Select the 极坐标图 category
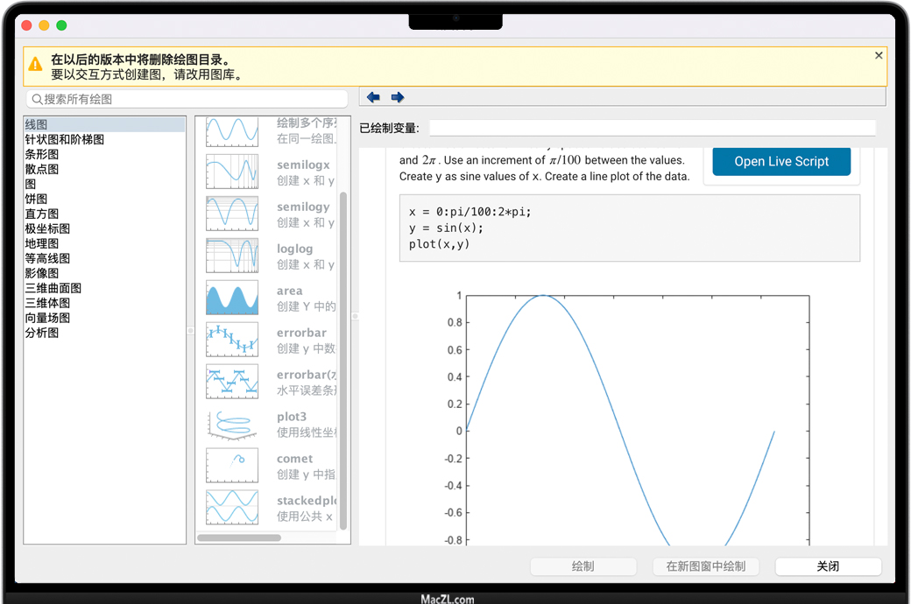911x604 pixels. pos(104,228)
